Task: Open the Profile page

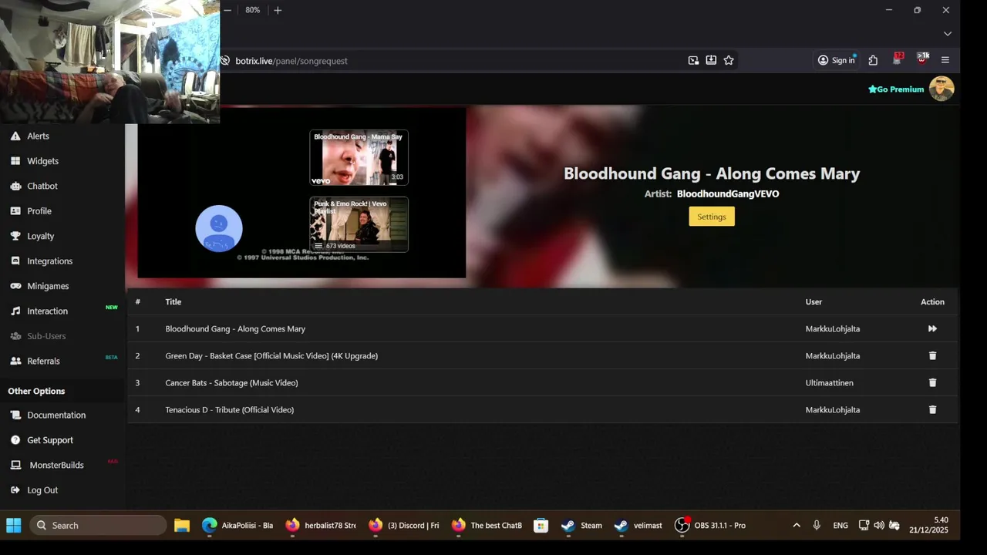Action: pyautogui.click(x=39, y=211)
